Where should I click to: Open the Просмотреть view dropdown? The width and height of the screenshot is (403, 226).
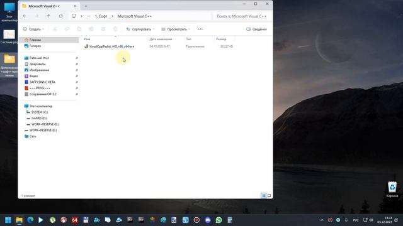coord(176,30)
